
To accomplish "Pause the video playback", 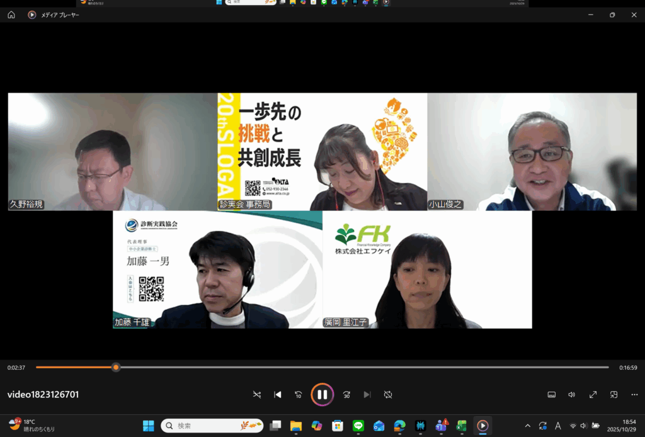I will coord(322,395).
